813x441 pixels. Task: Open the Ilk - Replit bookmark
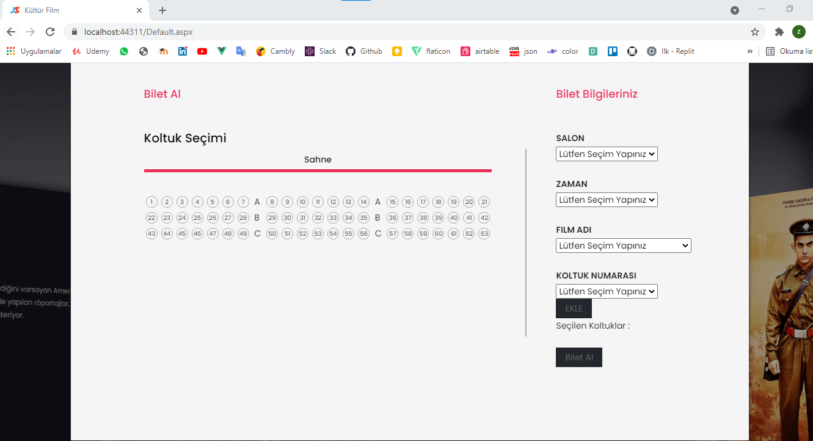tap(671, 51)
